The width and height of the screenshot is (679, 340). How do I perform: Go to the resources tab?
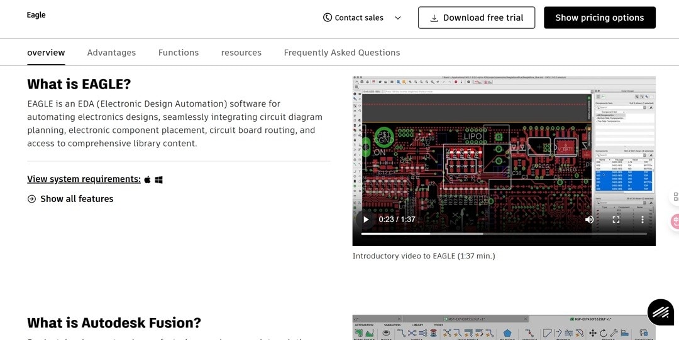point(241,53)
